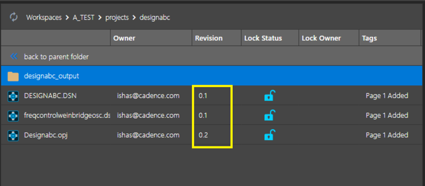This screenshot has height=186, width=425.
Task: Select the DESIGNABC.DSN file icon
Action: pos(13,96)
